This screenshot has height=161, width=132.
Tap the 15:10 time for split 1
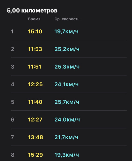(x=35, y=31)
